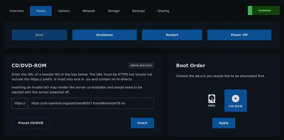Click the RUNNING status indicator

[264, 11]
